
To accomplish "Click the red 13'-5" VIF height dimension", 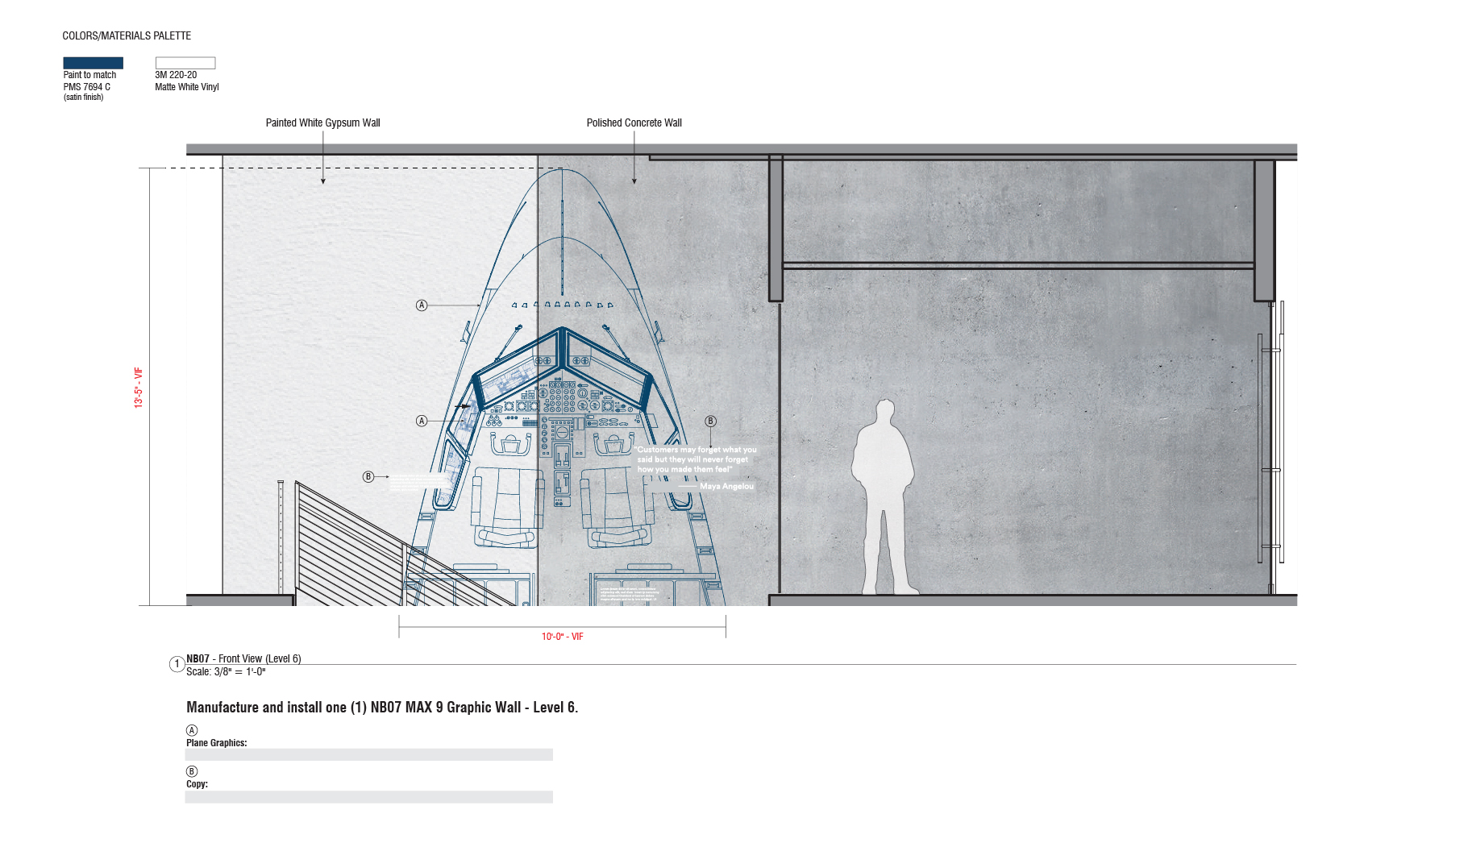I will pos(139,388).
